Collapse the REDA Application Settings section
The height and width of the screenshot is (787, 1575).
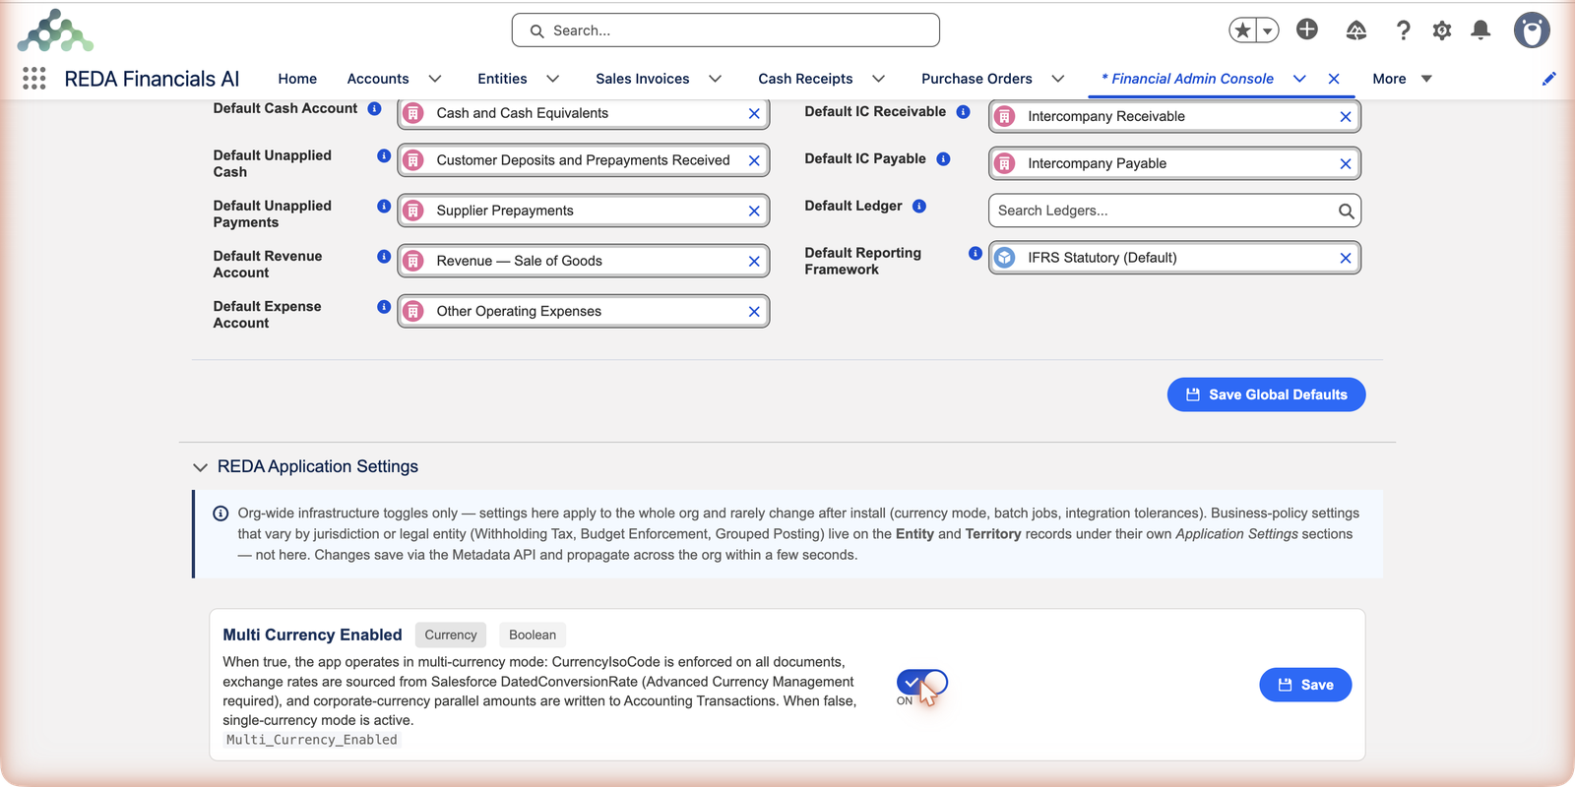click(201, 467)
